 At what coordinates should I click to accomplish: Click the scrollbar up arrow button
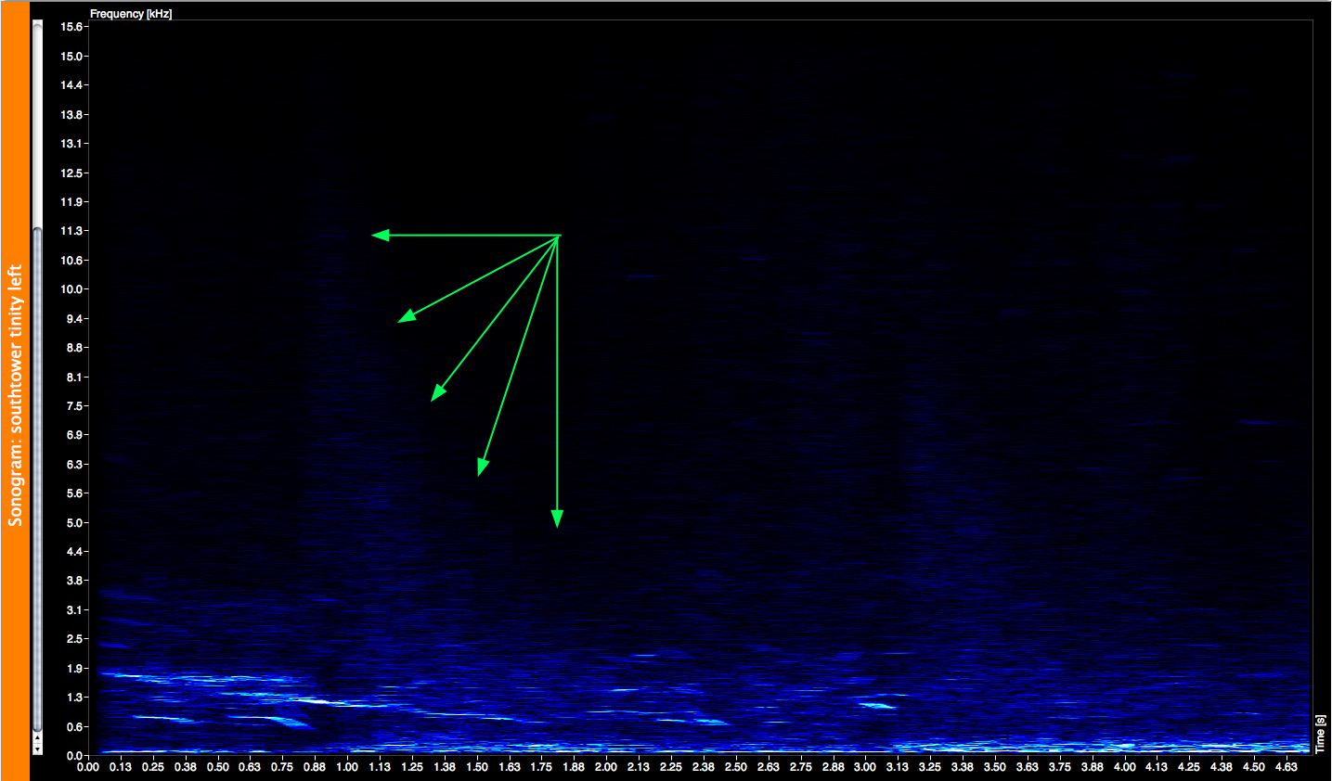coord(37,737)
